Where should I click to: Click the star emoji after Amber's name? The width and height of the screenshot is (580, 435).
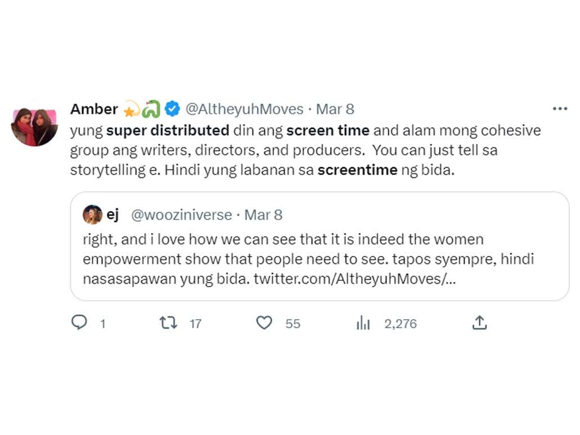click(132, 109)
